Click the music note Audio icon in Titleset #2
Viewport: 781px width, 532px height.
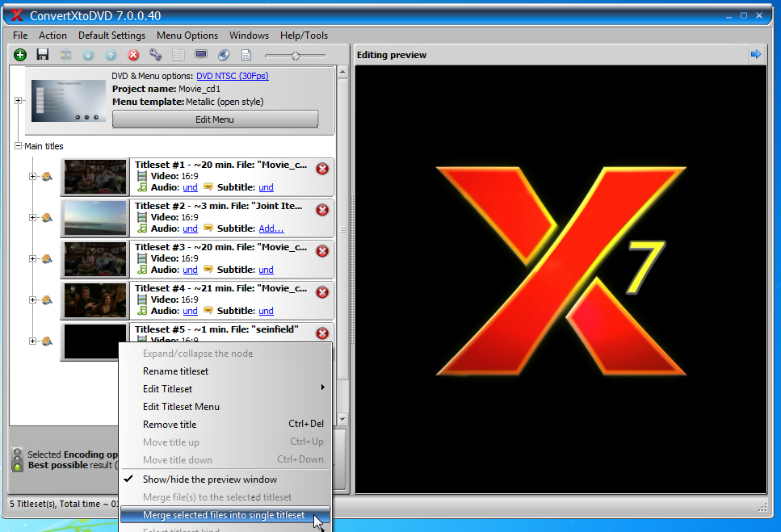[142, 228]
